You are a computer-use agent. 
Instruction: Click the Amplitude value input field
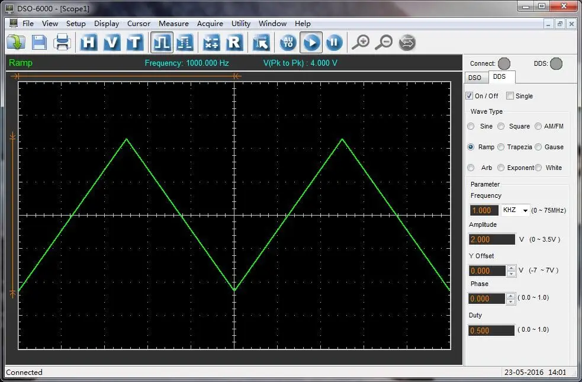[491, 239]
